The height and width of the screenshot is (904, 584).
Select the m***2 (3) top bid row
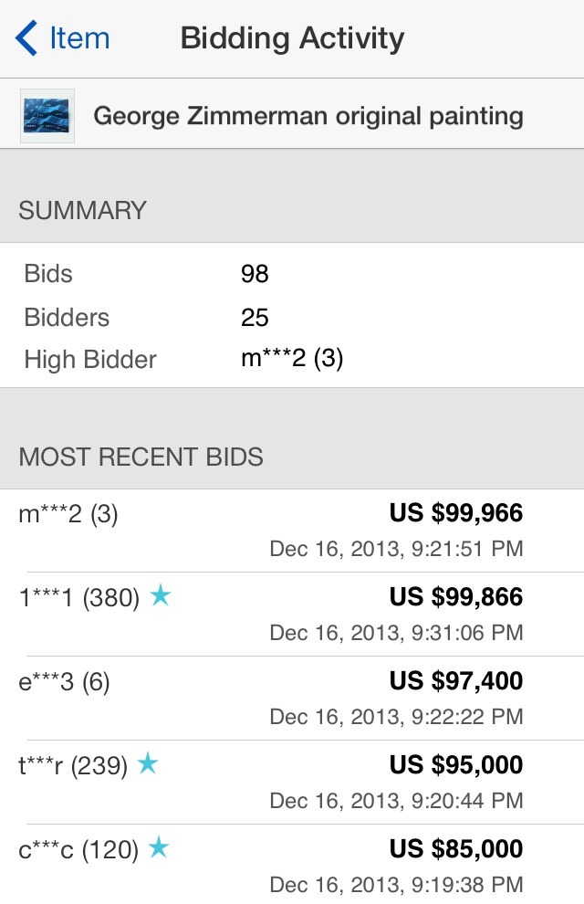pyautogui.click(x=292, y=531)
